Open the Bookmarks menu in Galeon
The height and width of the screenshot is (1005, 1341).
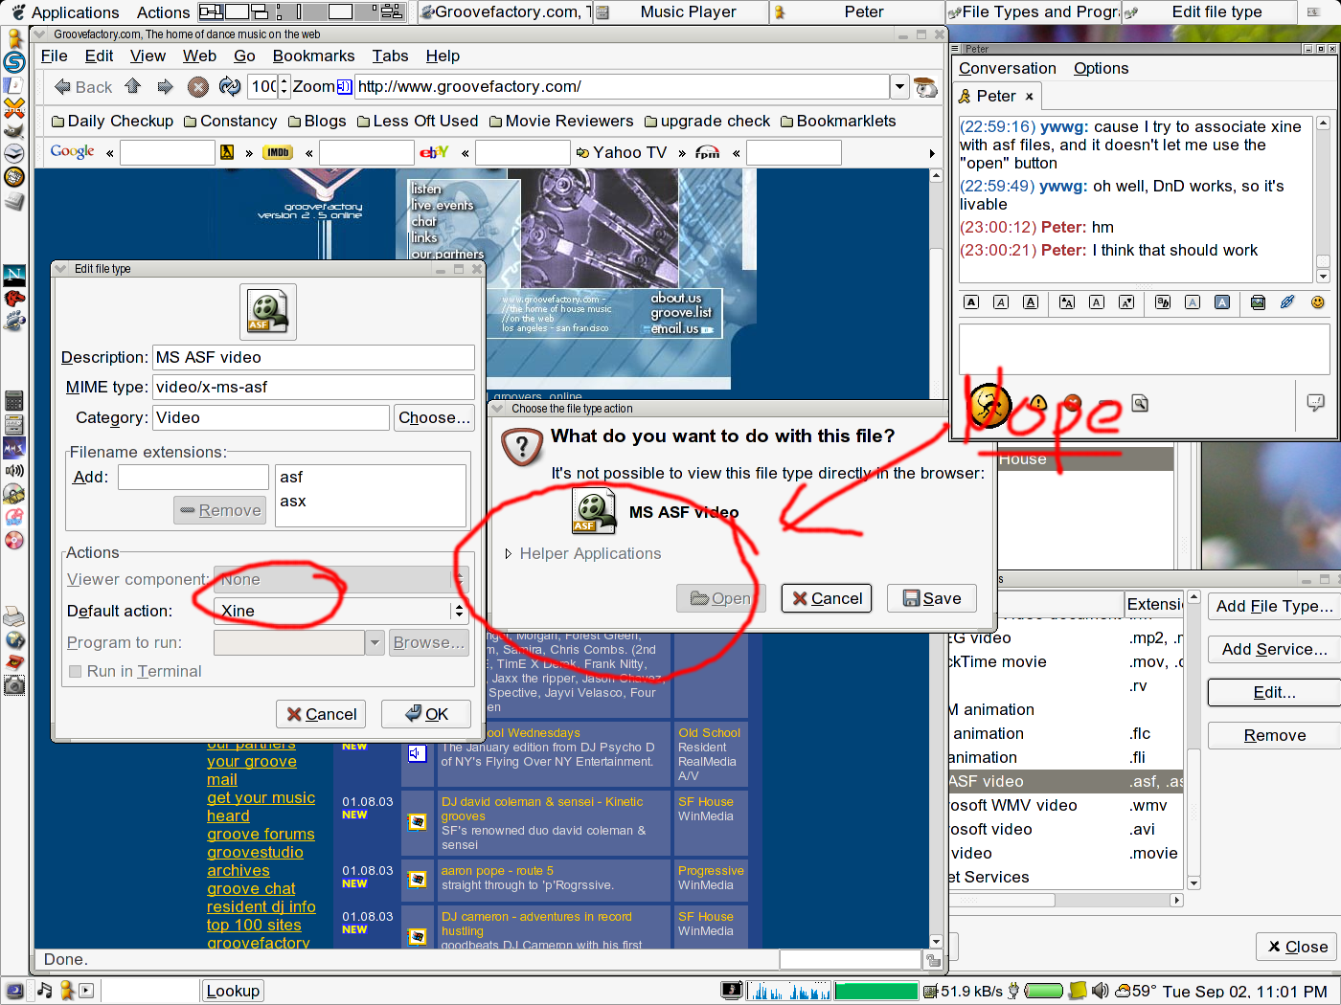(313, 56)
